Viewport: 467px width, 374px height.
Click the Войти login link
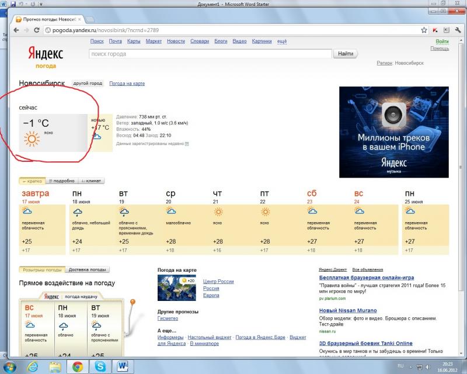click(x=442, y=41)
